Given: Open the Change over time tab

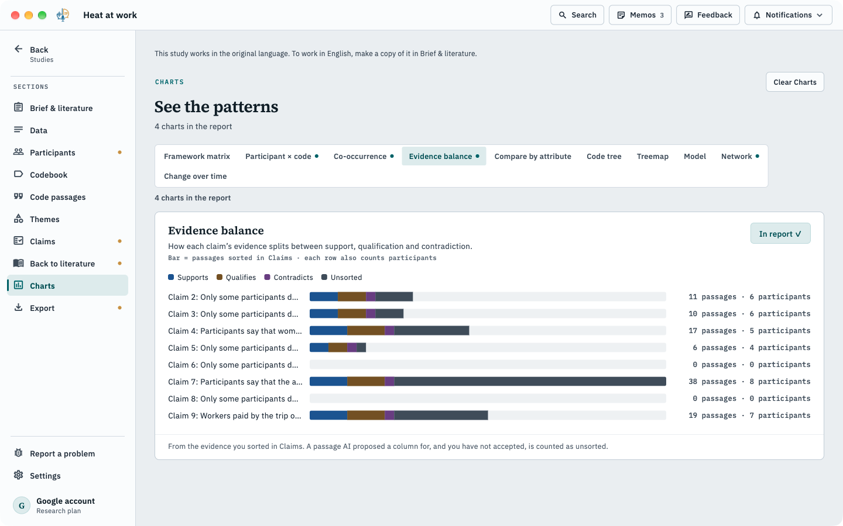Looking at the screenshot, I should click(195, 176).
